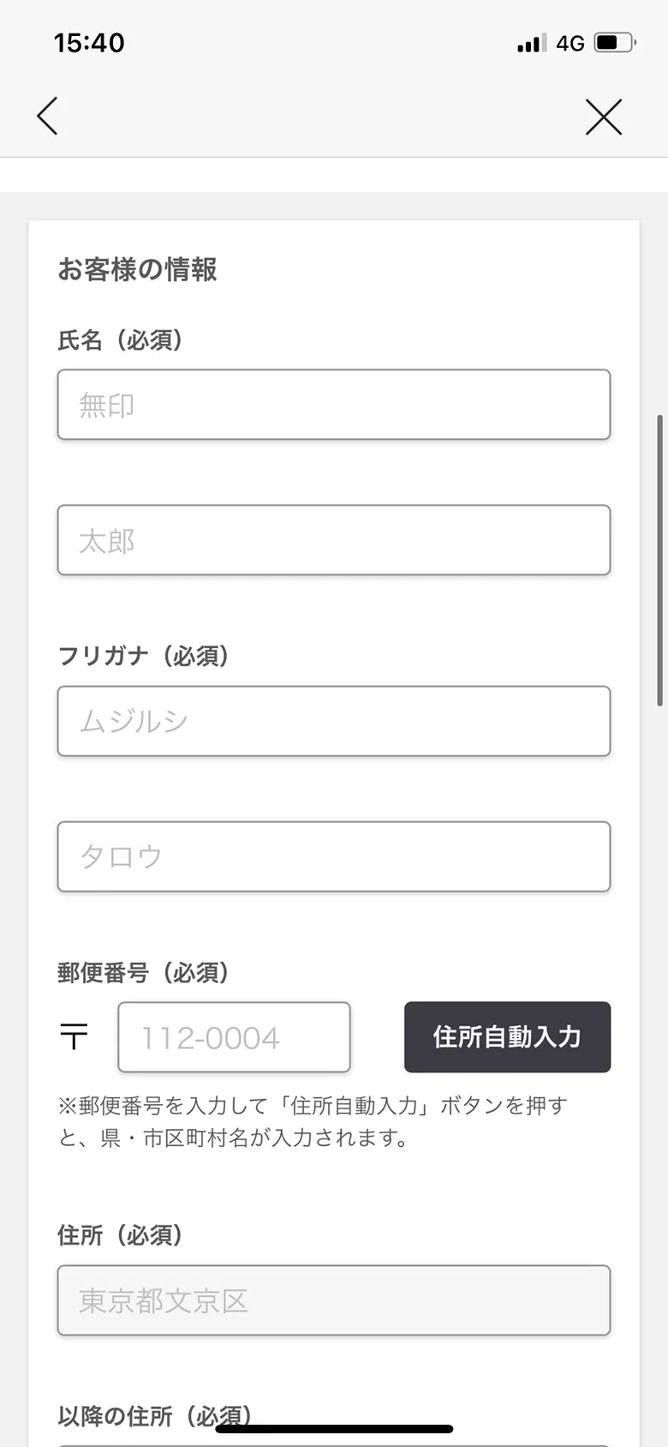Tap the お客様の情報 heading

137,269
